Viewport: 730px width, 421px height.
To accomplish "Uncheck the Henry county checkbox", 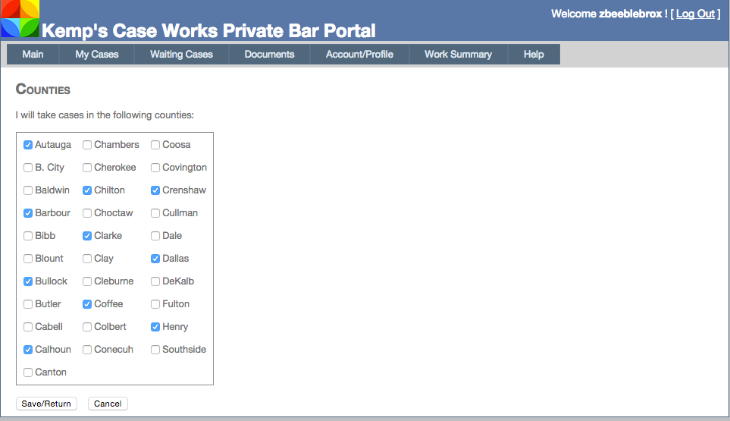I will (155, 327).
